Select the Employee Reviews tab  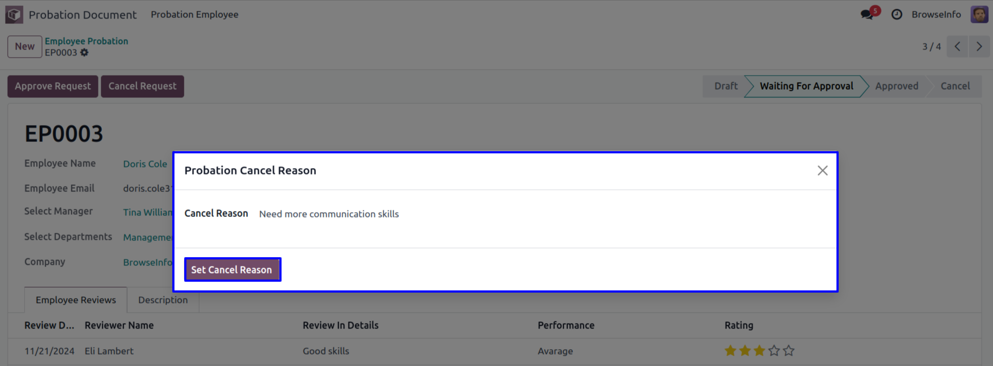click(x=76, y=300)
